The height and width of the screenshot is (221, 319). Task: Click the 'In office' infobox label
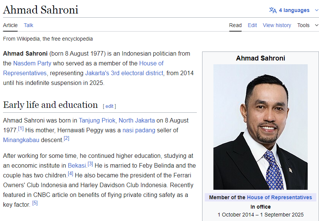coord(261,207)
